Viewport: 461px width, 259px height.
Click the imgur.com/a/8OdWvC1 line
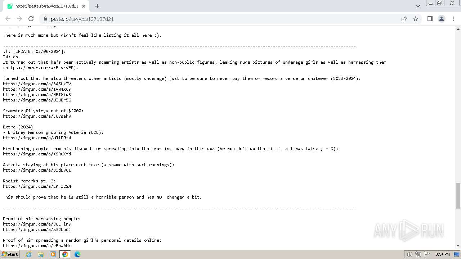point(37,170)
